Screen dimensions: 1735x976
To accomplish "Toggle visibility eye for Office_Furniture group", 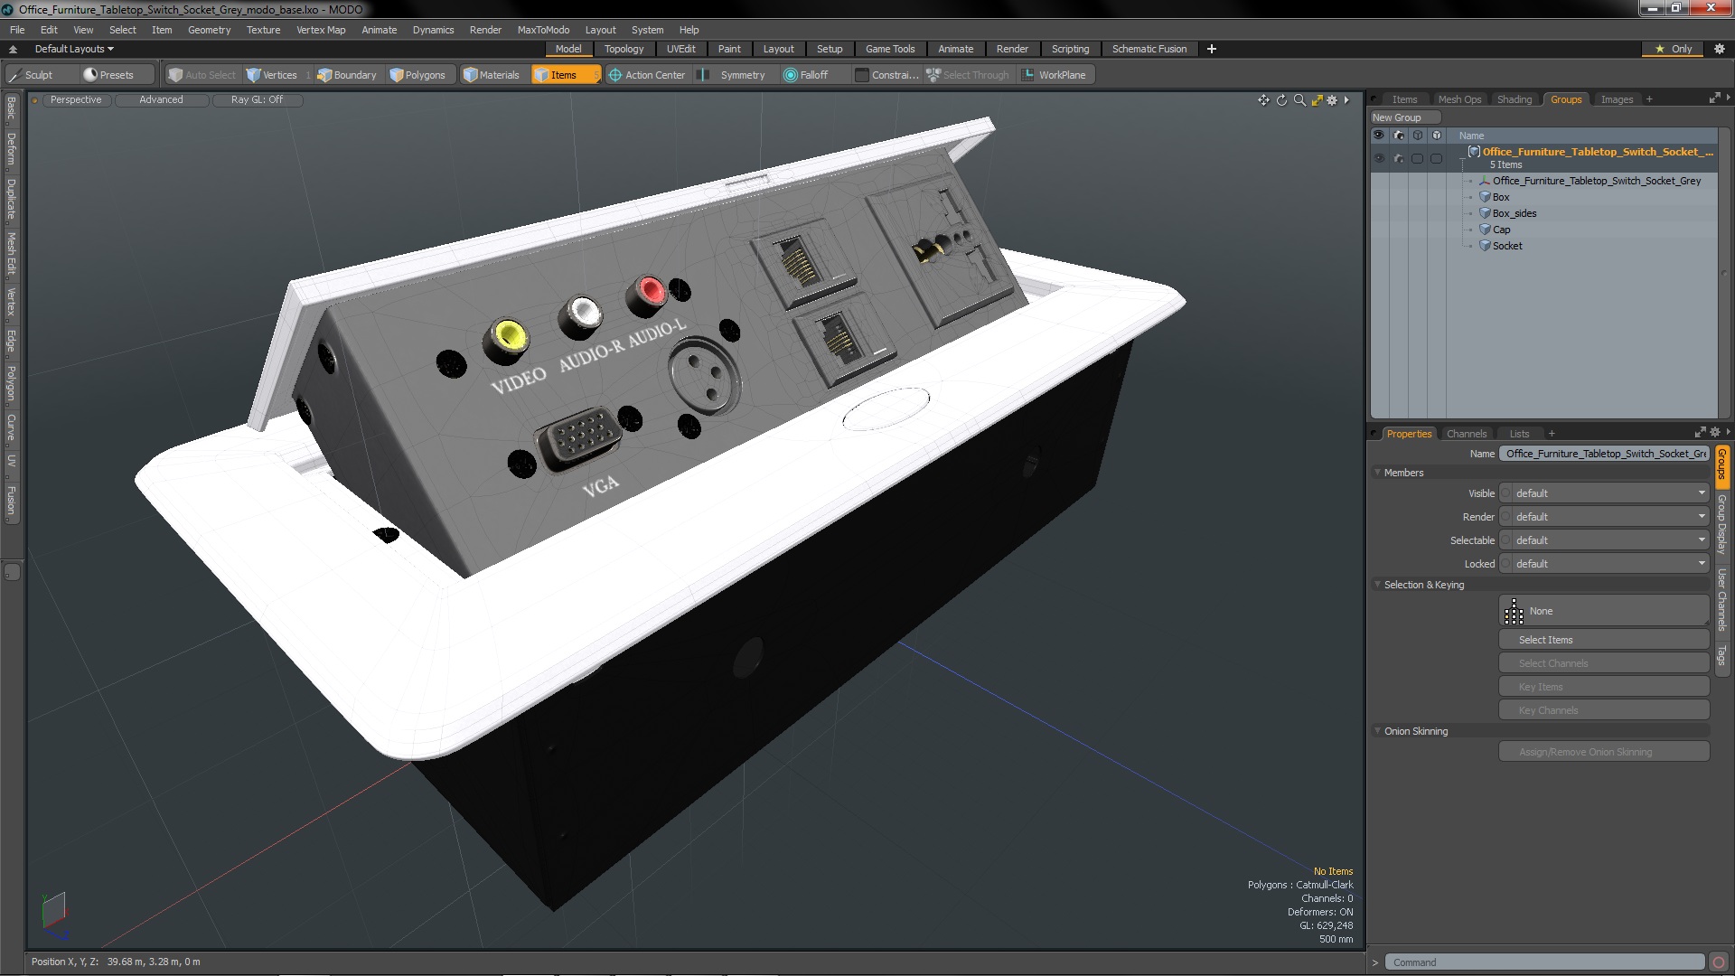I will [x=1378, y=158].
